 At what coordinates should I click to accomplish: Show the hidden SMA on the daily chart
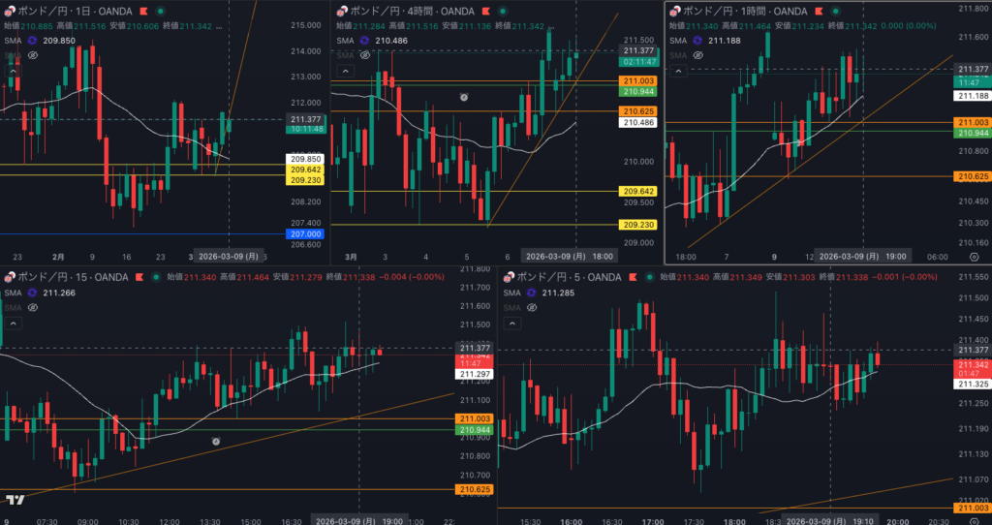coord(33,56)
